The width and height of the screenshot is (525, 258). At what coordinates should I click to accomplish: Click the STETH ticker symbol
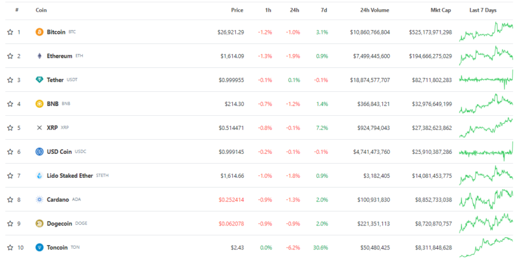[102, 175]
